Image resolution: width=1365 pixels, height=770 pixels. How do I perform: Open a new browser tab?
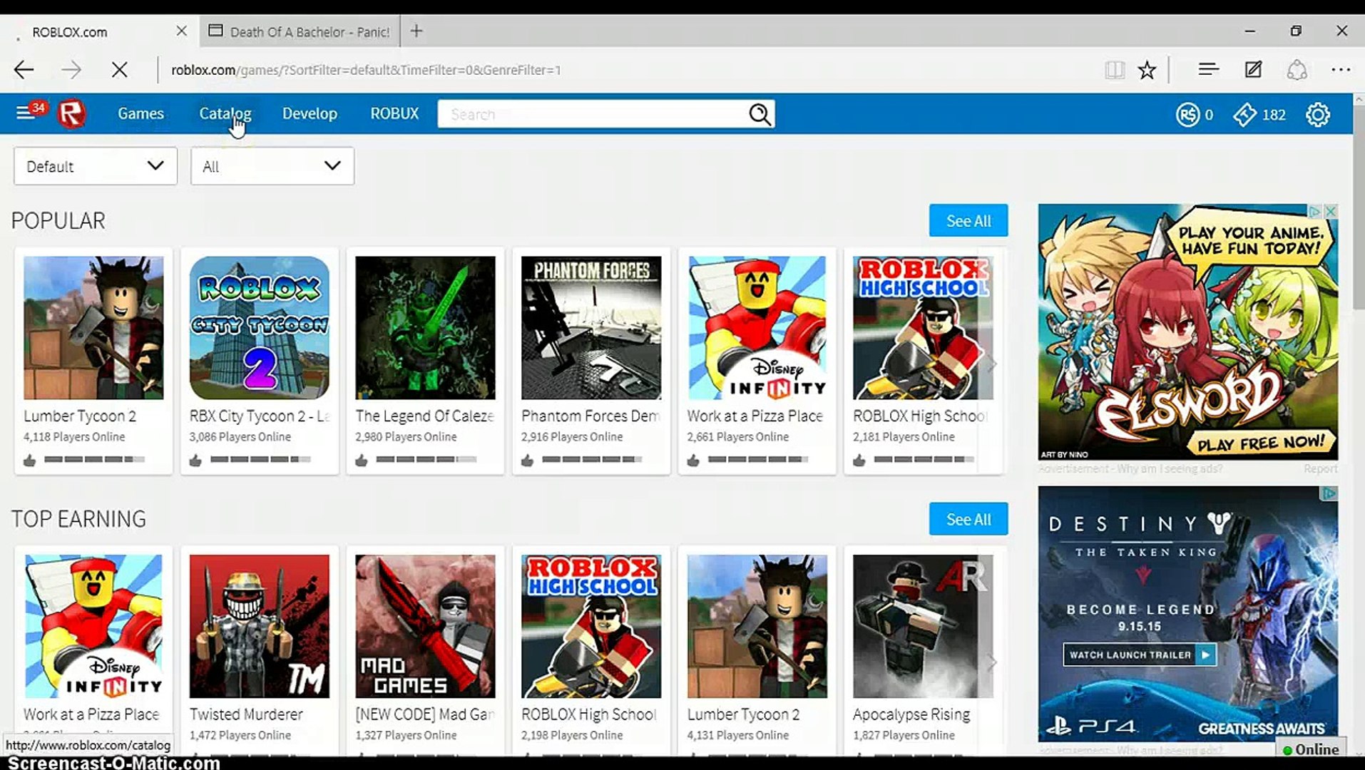pos(416,31)
